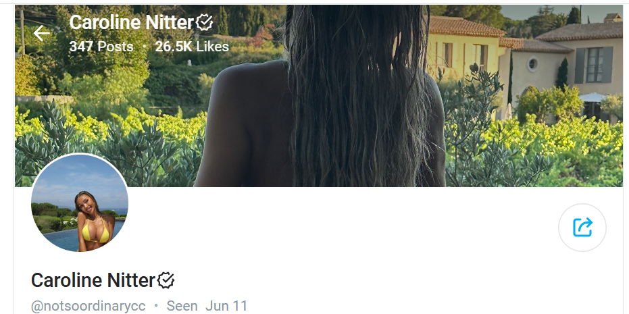The height and width of the screenshot is (314, 629).
Task: Go back using the left arrow icon
Action: (x=42, y=33)
